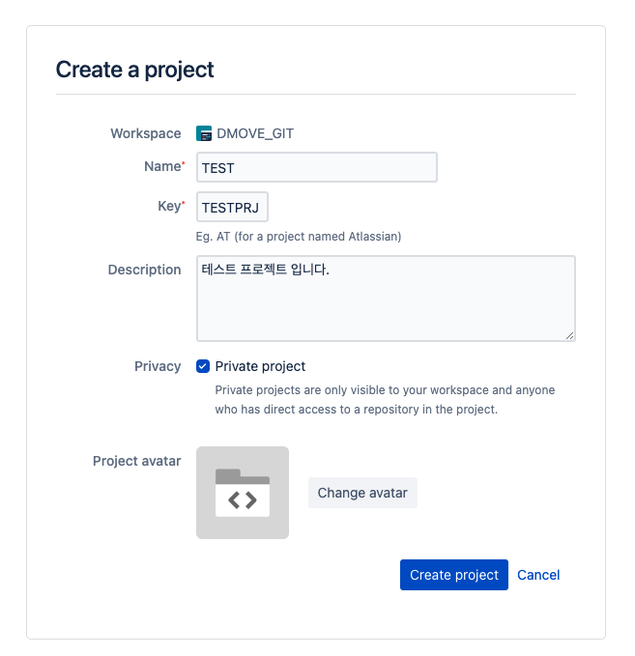Focus the Name field containing TEST
This screenshot has height=656, width=635.
[x=316, y=167]
